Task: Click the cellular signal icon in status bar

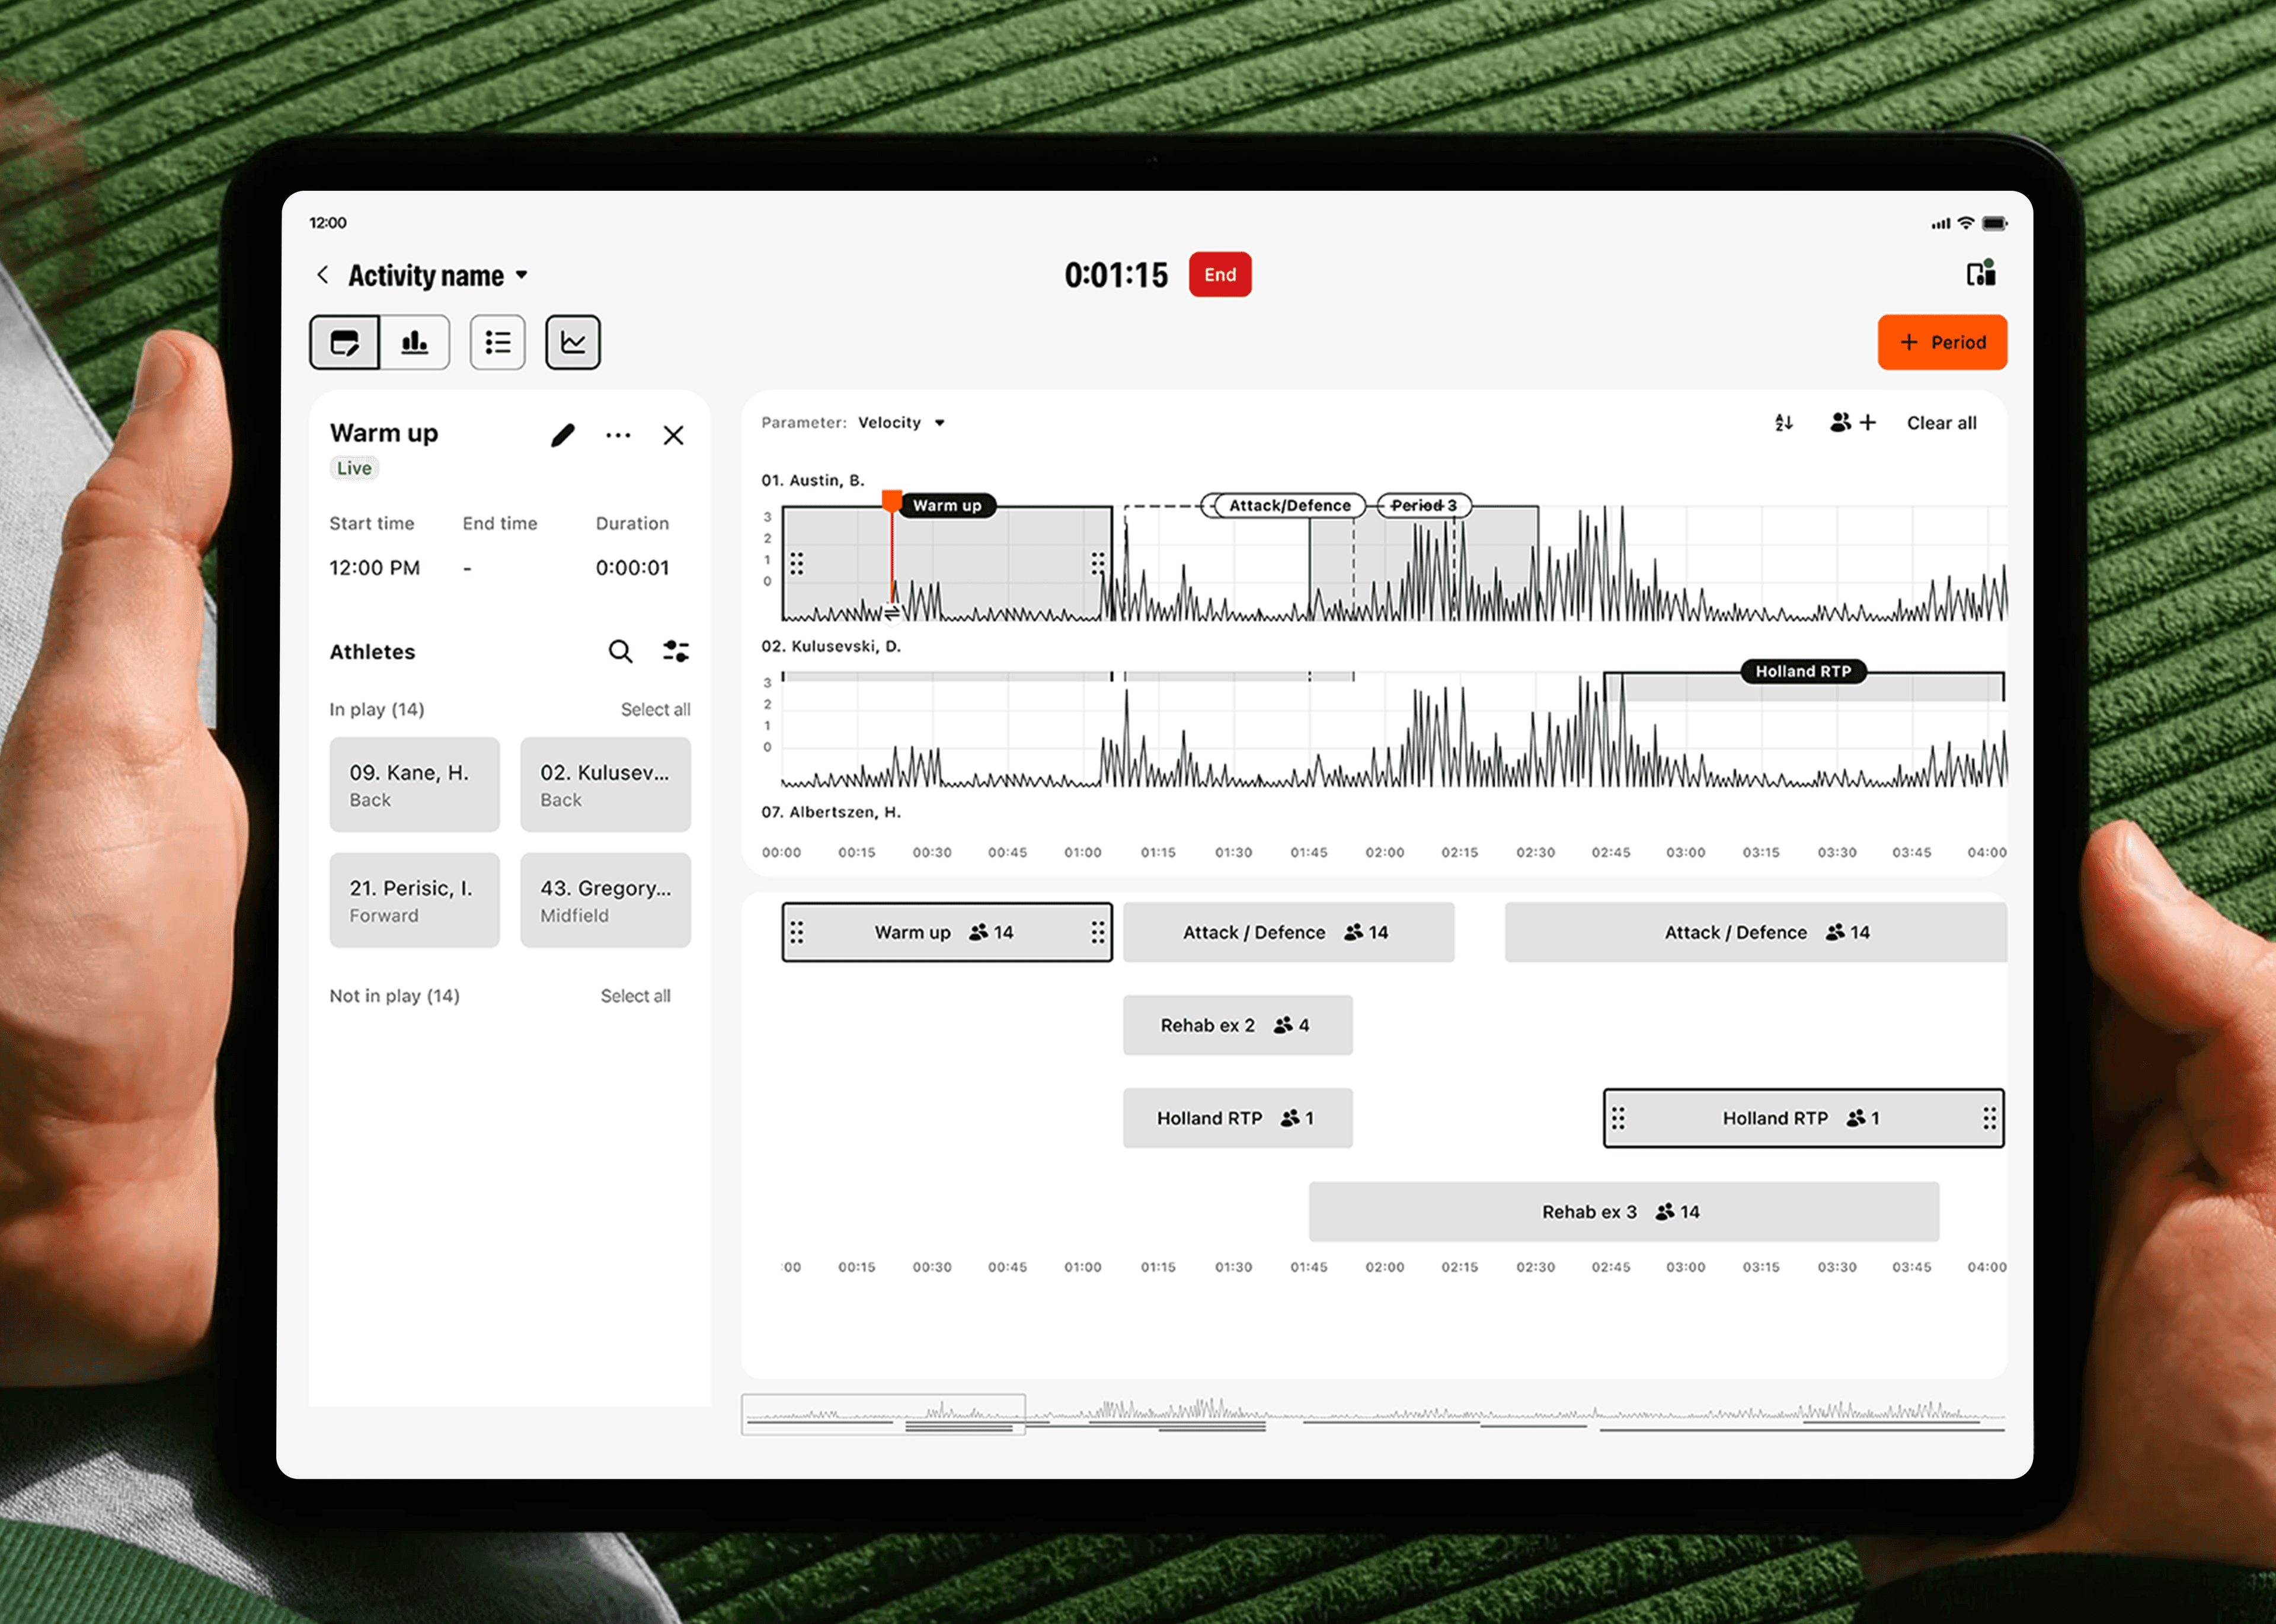Action: [1941, 224]
